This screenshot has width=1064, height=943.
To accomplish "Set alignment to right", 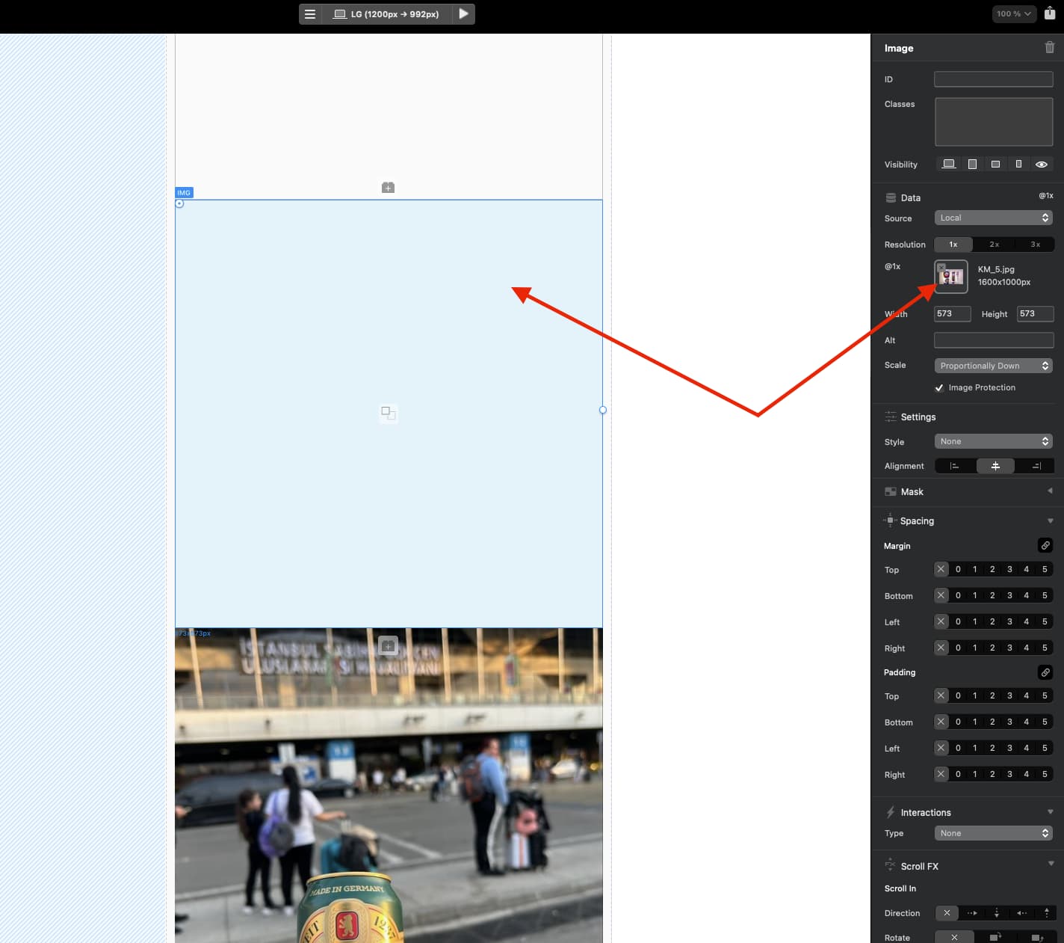I will 1036,466.
